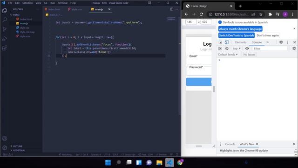298x168 pixels.
Task: Open the Terminal menu
Action: [62, 3]
